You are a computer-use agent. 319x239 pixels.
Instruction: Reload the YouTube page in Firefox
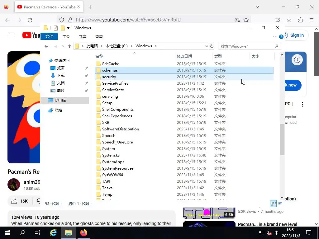pos(30,20)
